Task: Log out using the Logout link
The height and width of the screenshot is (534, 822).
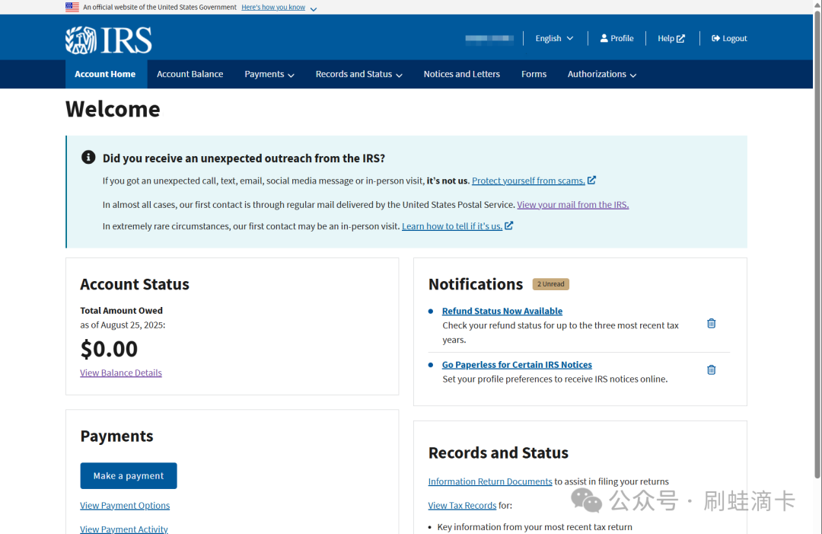Action: (728, 38)
